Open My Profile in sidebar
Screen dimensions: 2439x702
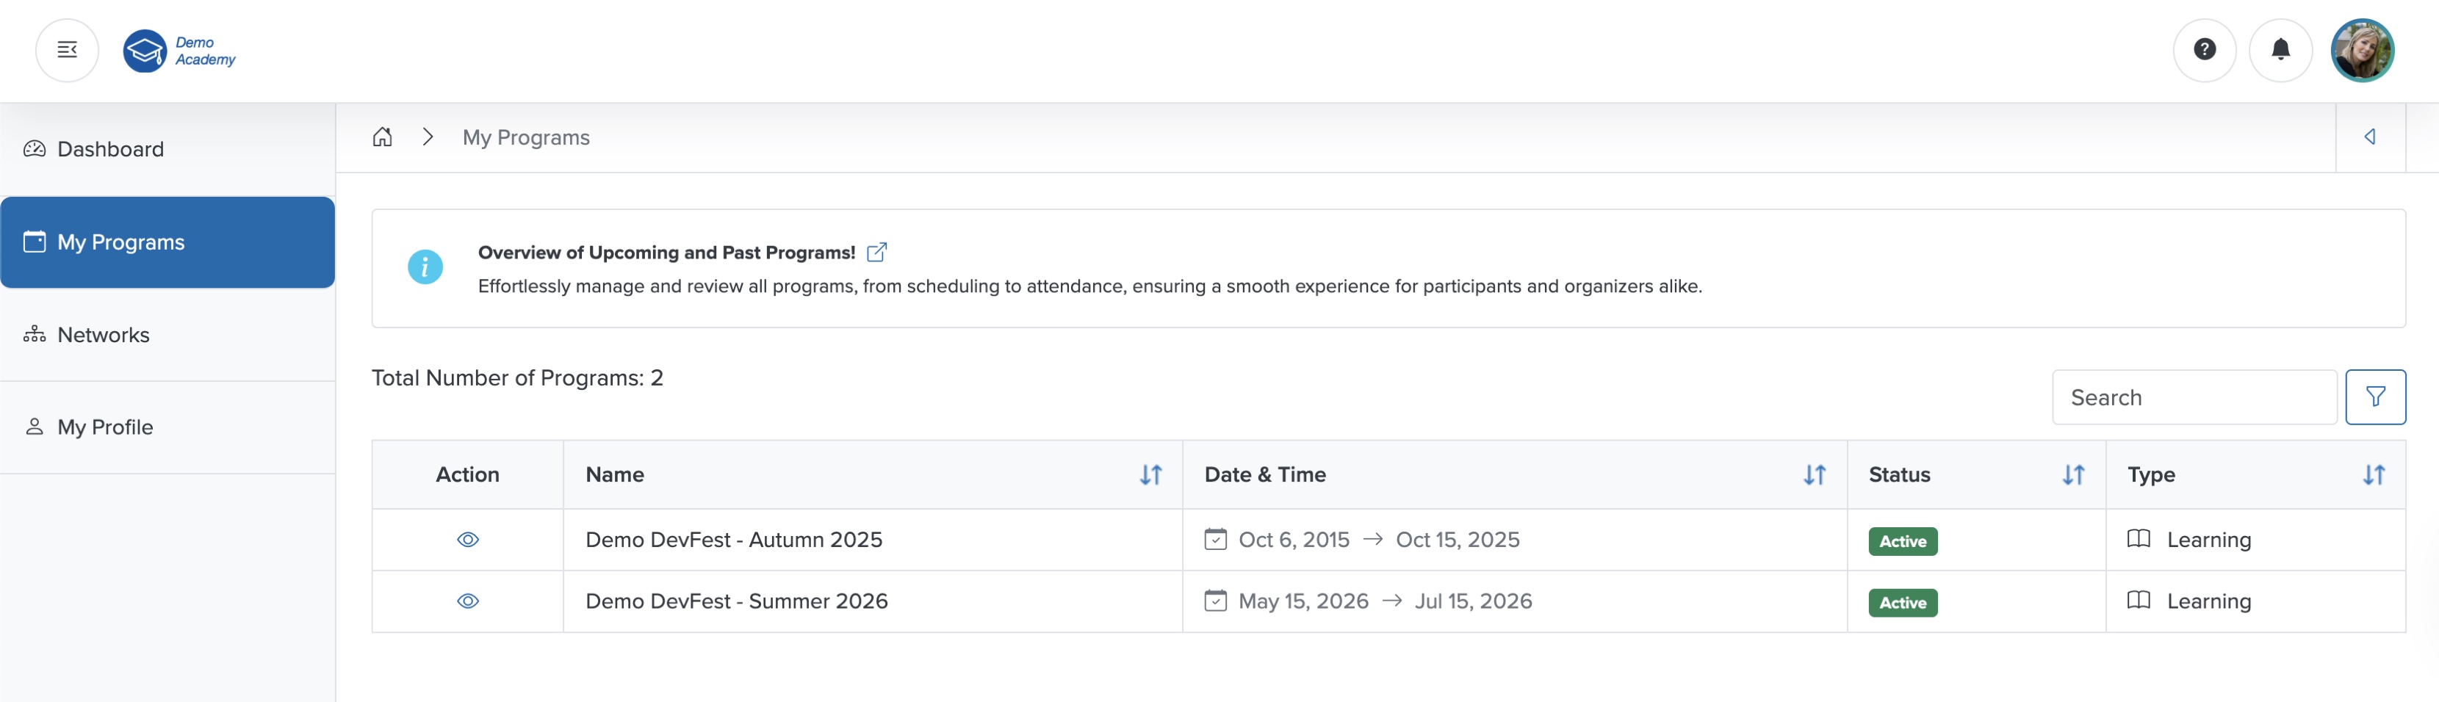point(105,427)
